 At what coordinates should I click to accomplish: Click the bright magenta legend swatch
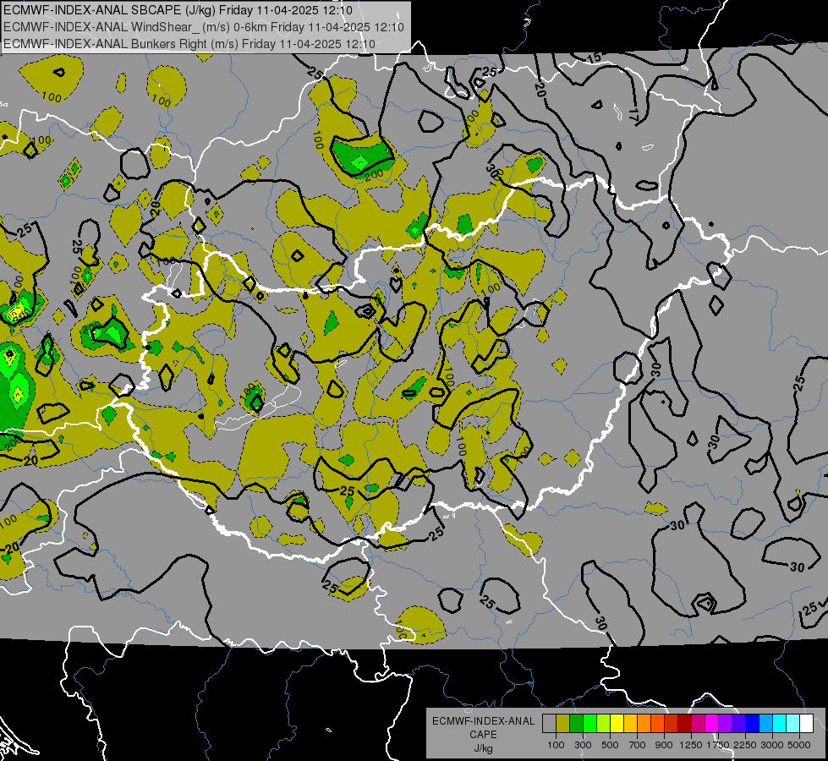pyautogui.click(x=712, y=724)
